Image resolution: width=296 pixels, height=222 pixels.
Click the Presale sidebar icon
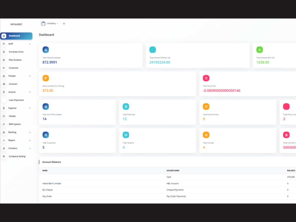[4, 76]
